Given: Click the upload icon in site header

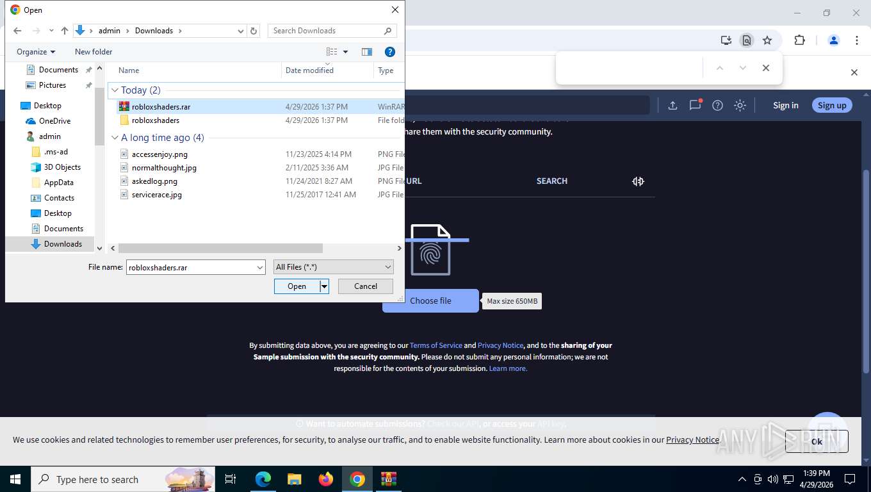Looking at the screenshot, I should click(x=672, y=106).
